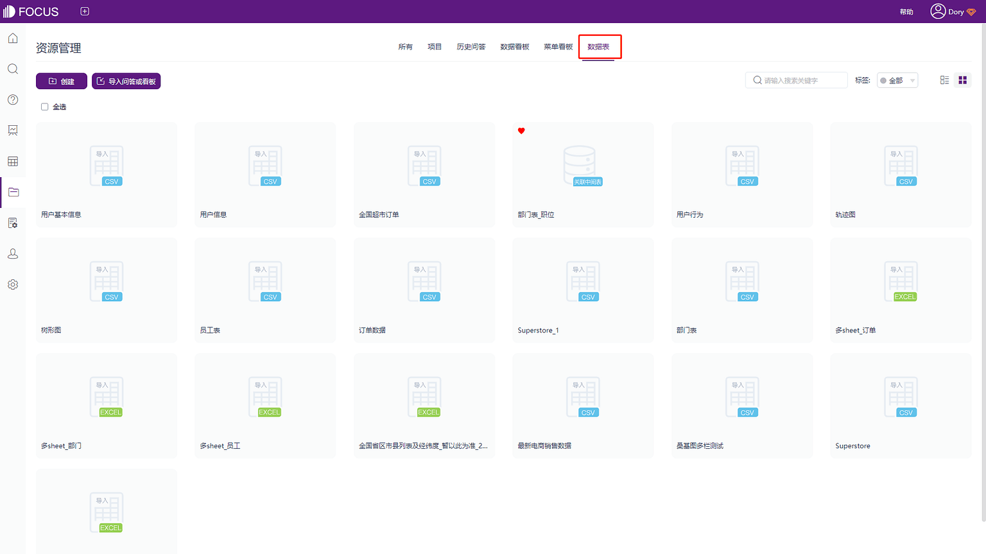Open the 多sheet_部门 Excel table card

(x=107, y=406)
